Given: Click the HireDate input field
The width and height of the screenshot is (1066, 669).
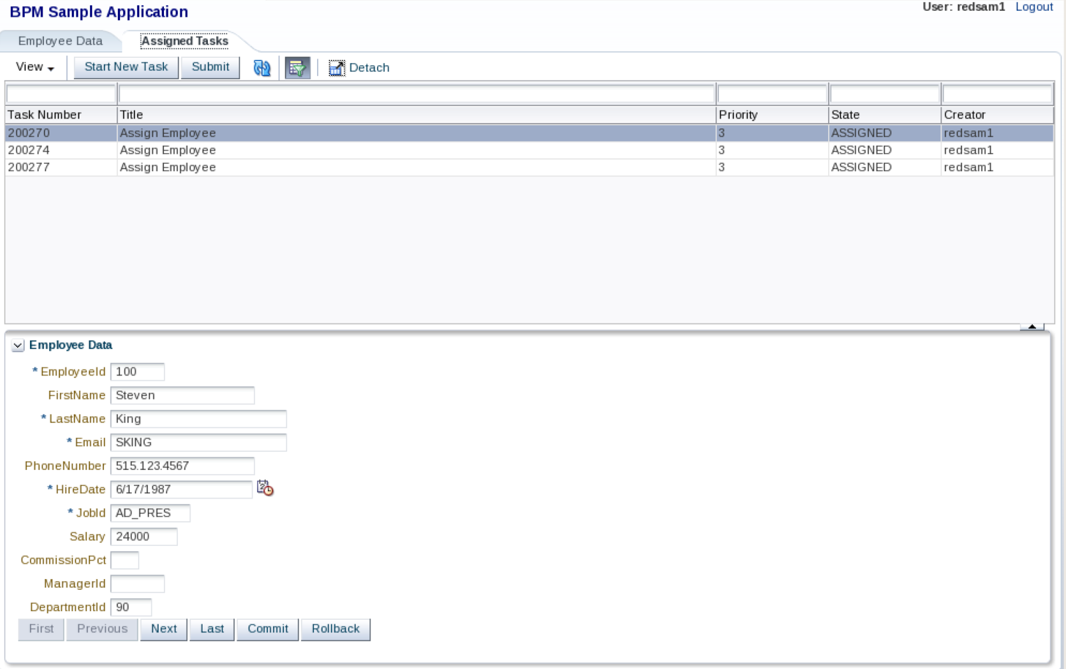Looking at the screenshot, I should tap(181, 489).
